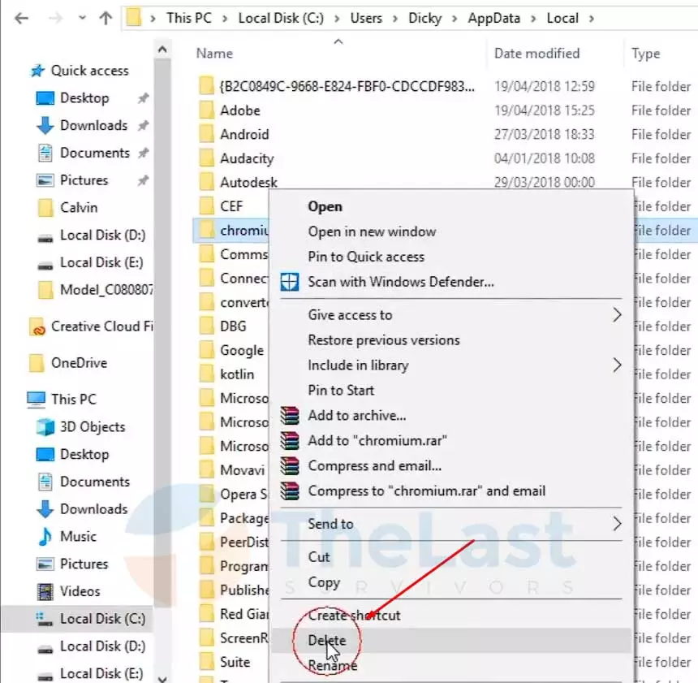Click Add to archive WinRAR icon

tap(290, 416)
